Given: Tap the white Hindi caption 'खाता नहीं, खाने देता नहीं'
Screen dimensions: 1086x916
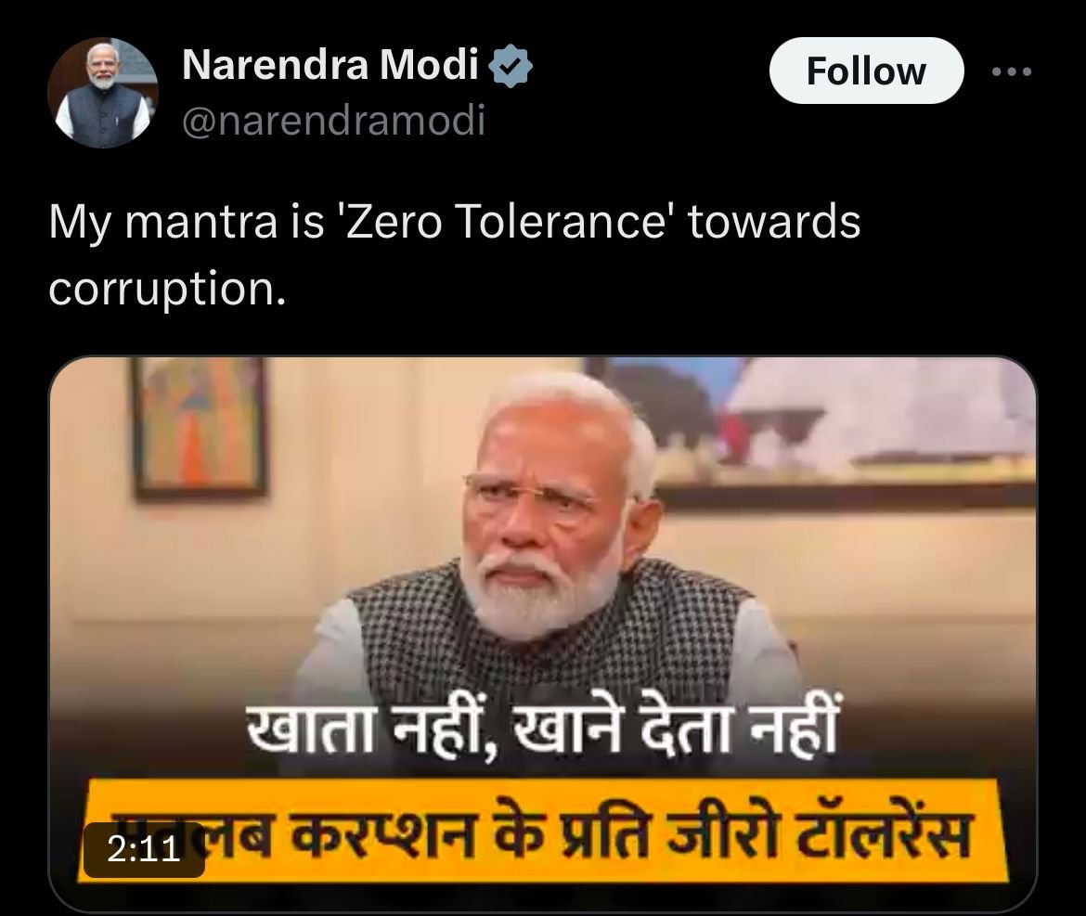Looking at the screenshot, I should pos(541,730).
